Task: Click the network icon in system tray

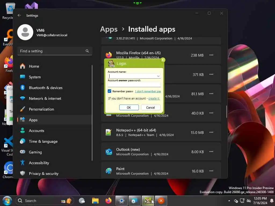Action: [242, 201]
